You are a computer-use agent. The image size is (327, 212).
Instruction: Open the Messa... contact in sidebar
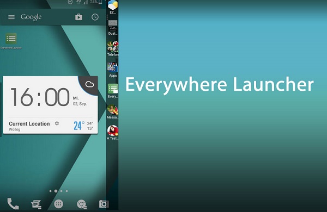(113, 112)
